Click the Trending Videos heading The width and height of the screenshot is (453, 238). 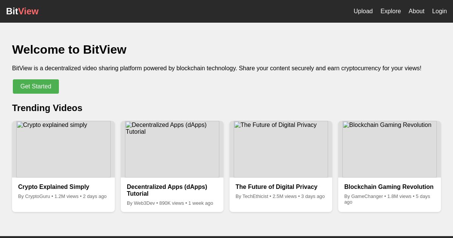(47, 108)
